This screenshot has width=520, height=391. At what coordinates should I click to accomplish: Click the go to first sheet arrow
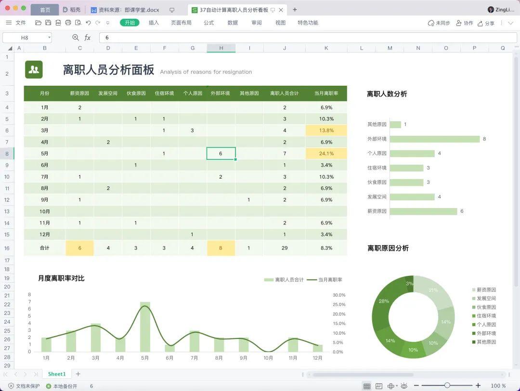(6, 374)
